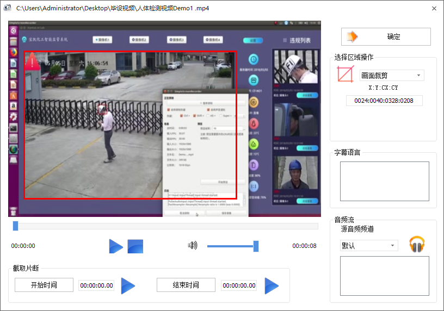Image resolution: width=444 pixels, height=311 pixels.
Task: Expand the 源音频频道 默认 dropdown
Action: click(x=368, y=246)
